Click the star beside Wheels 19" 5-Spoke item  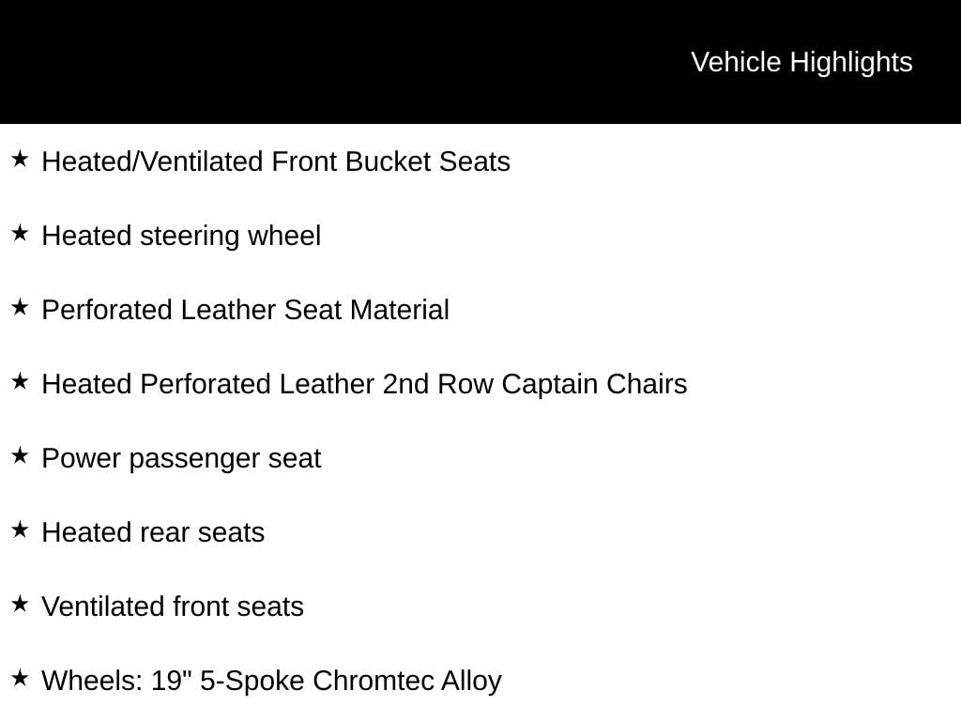tap(20, 679)
